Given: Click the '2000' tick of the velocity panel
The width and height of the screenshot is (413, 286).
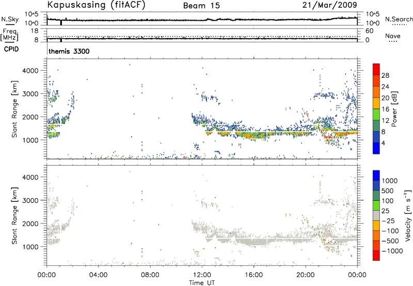Looking at the screenshot, I should pyautogui.click(x=31, y=224).
